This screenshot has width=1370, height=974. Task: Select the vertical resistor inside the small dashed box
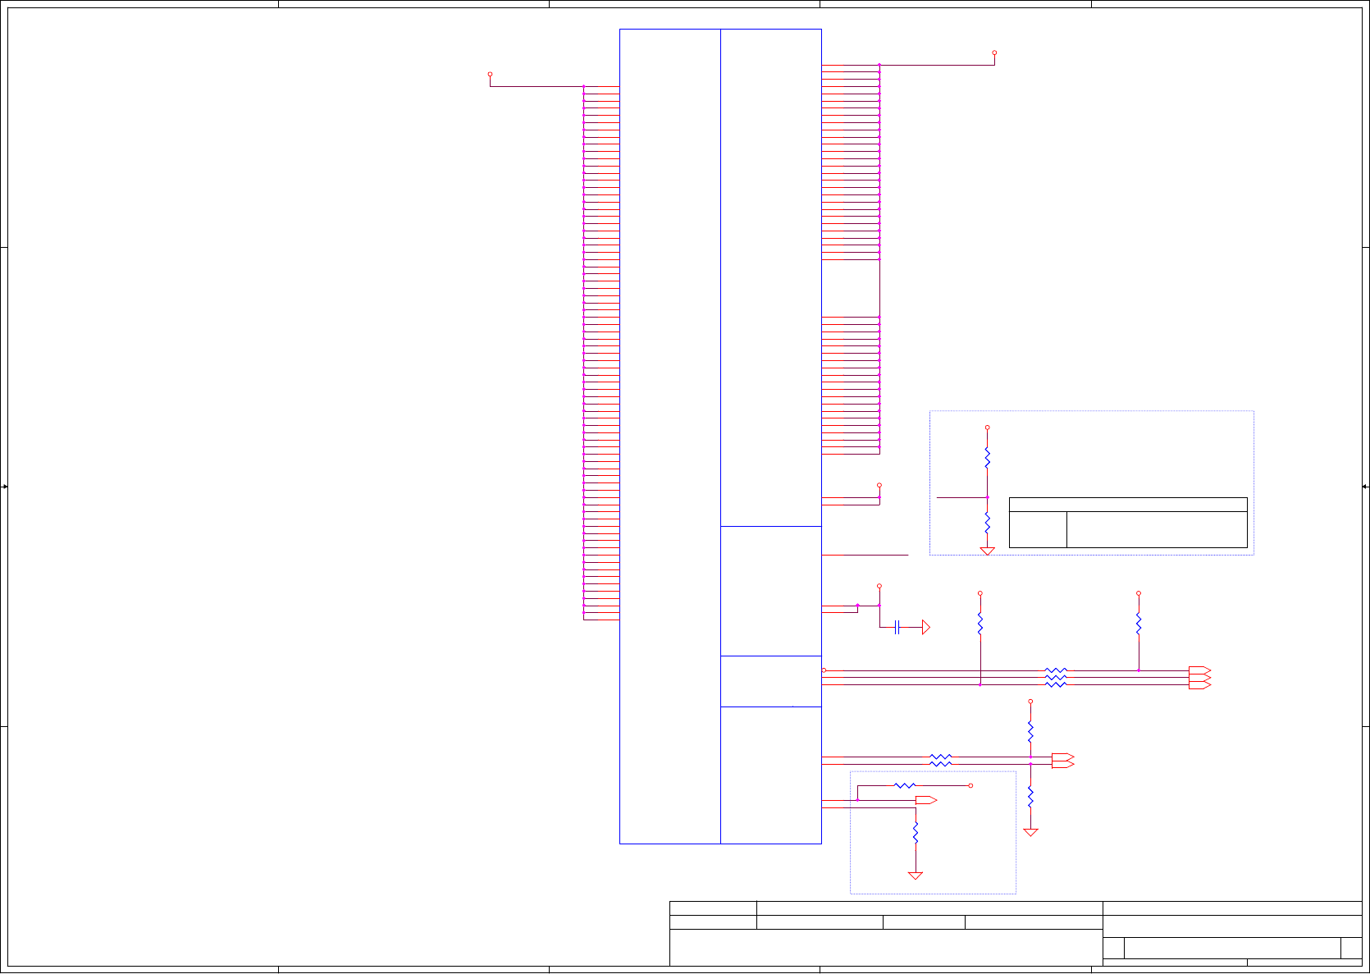pyautogui.click(x=916, y=833)
